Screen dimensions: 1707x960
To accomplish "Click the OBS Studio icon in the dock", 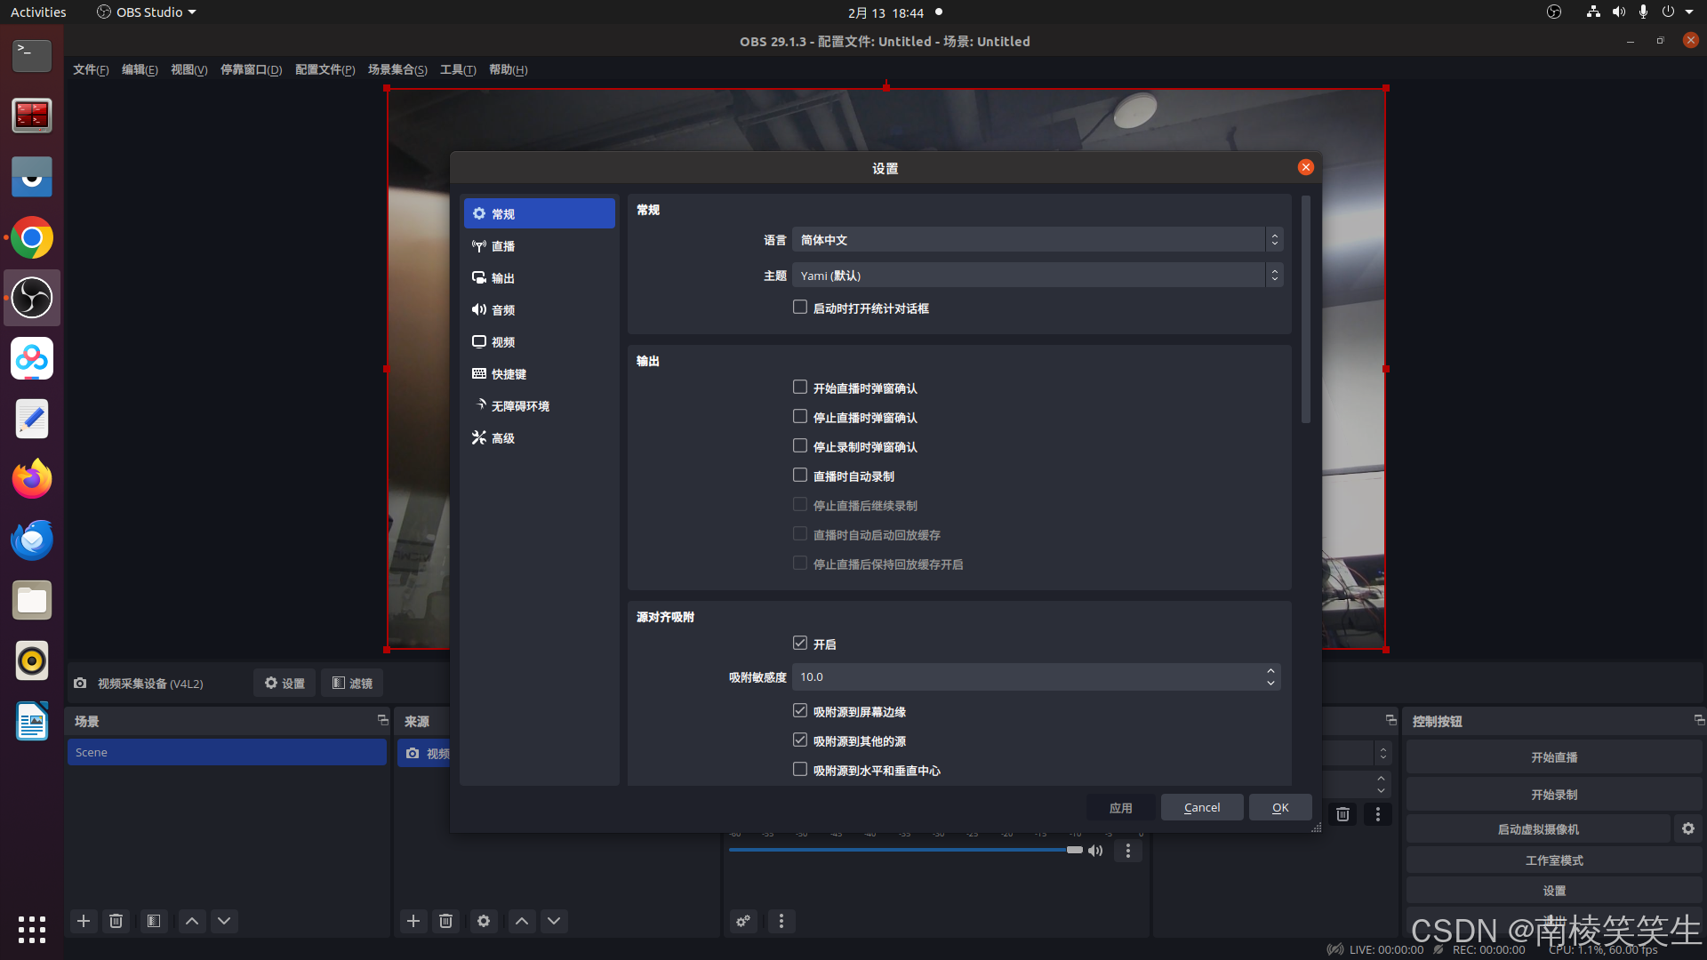I will tap(32, 298).
